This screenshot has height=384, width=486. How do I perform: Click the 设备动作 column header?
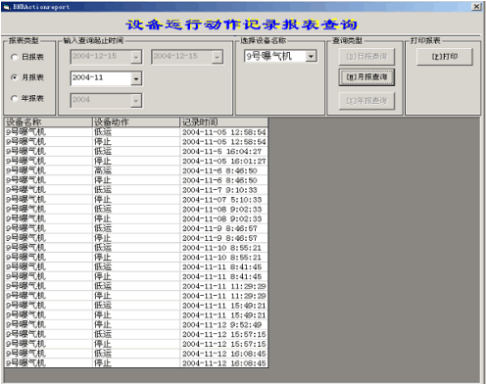pos(136,122)
